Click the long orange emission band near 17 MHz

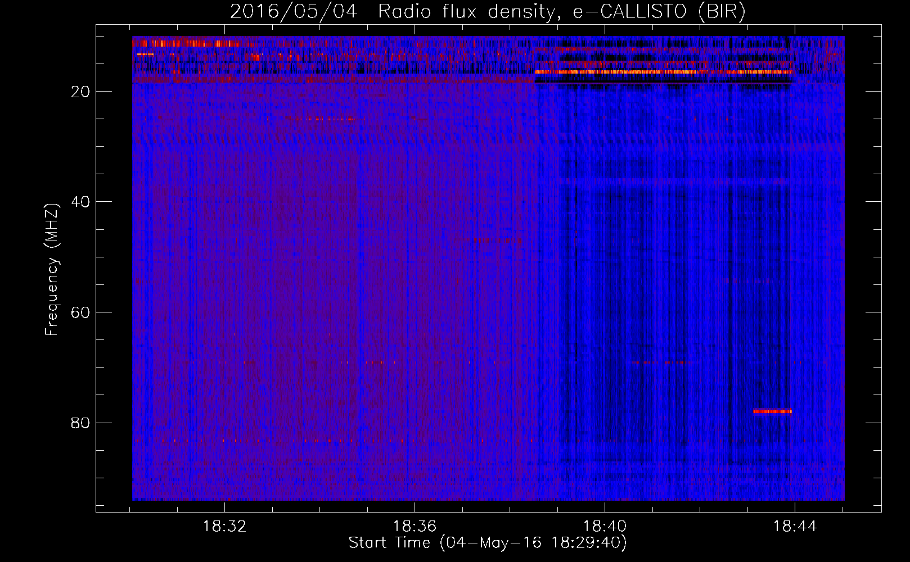(664, 72)
